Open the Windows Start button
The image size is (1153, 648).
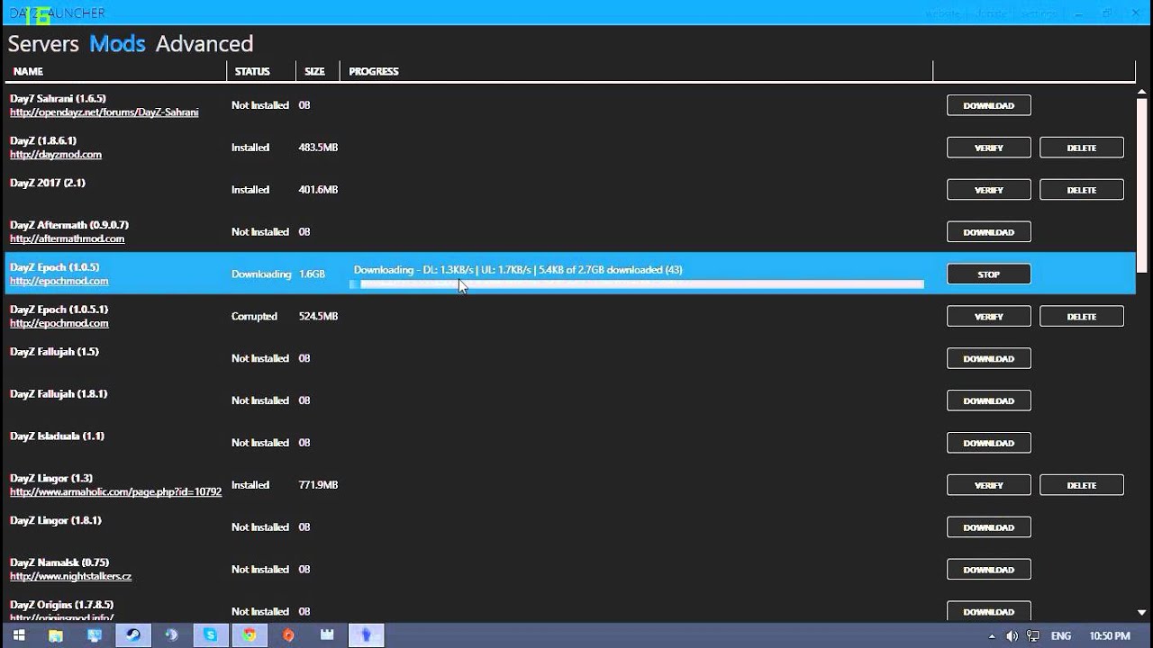[18, 635]
